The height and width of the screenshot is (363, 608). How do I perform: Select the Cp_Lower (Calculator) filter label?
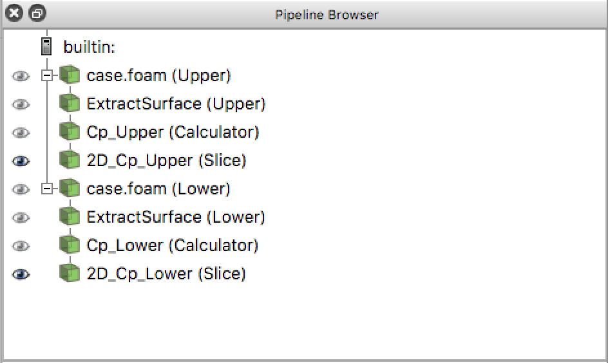tap(172, 245)
